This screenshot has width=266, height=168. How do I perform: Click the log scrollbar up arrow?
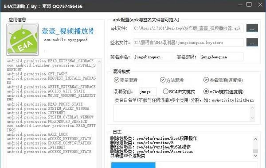[255, 139]
